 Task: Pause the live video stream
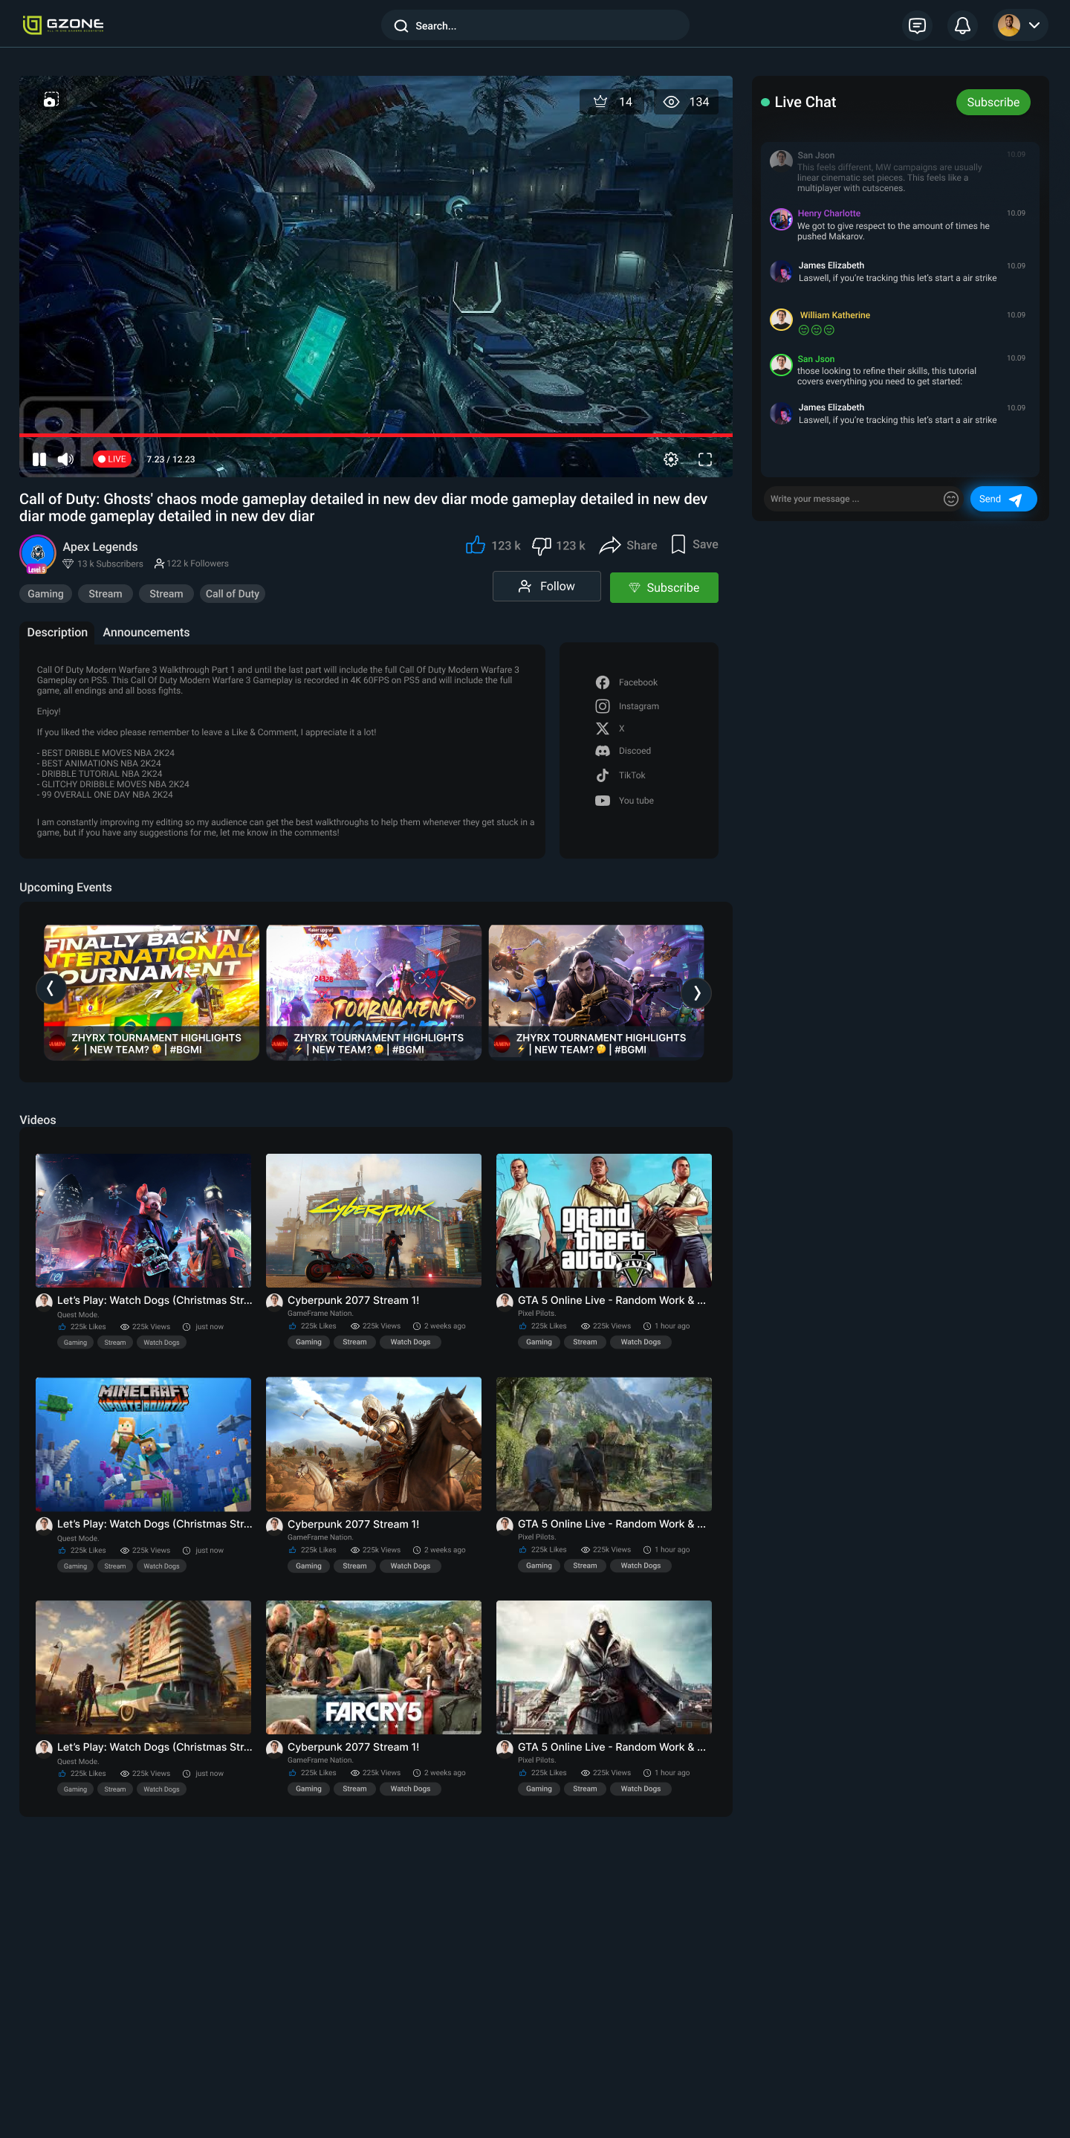[x=39, y=459]
